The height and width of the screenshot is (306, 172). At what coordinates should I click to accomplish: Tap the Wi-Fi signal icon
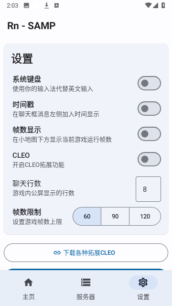pos(148,5)
